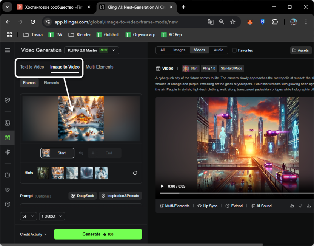Select the white-clothed person hint thumbnail
This screenshot has width=314, height=246.
101,173
